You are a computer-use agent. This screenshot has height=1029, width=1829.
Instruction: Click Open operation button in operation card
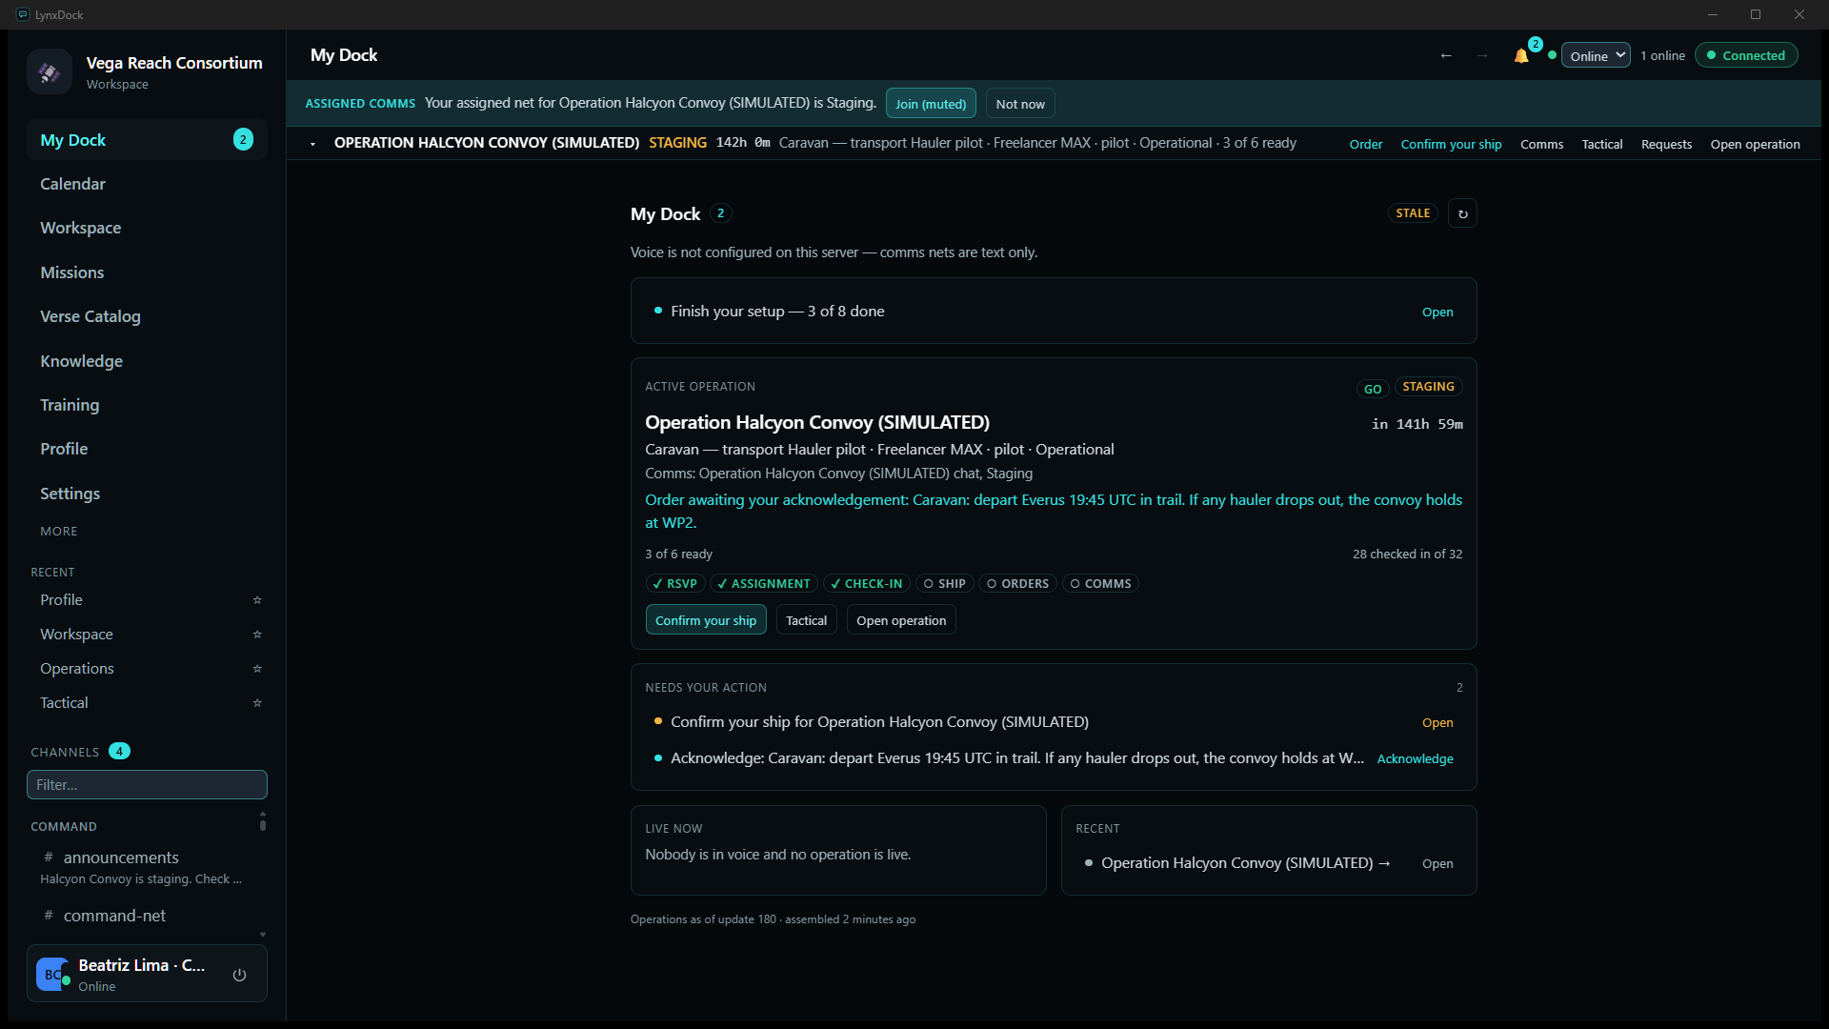click(901, 620)
